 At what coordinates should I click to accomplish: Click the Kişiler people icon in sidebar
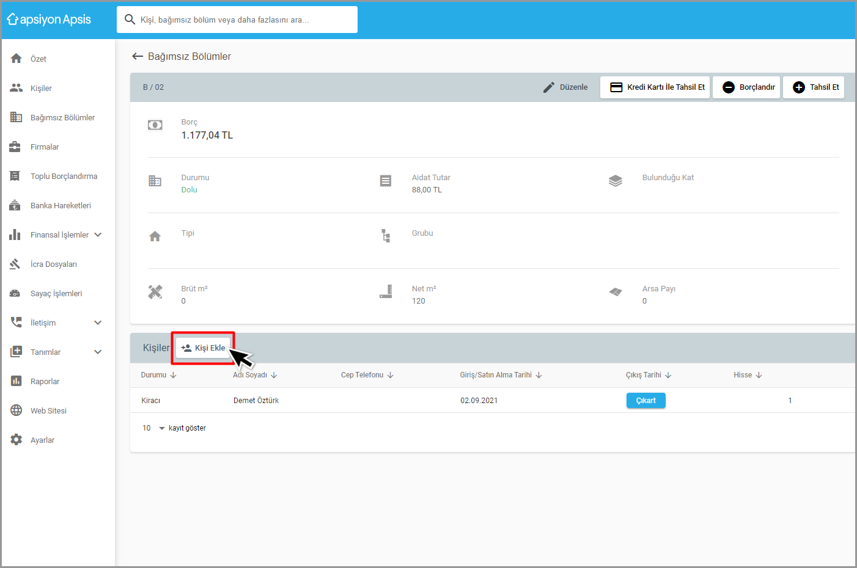pyautogui.click(x=16, y=88)
